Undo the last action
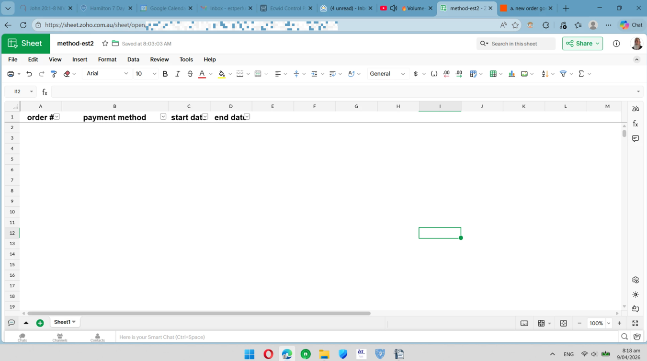Viewport: 647px width, 361px height. pyautogui.click(x=29, y=74)
